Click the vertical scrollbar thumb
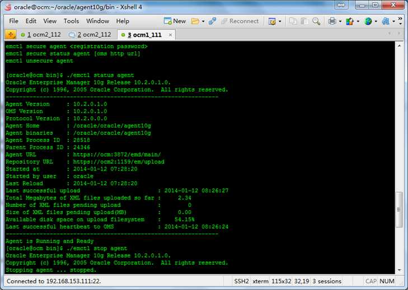Screen dimensions: 408x290 tap(400, 210)
